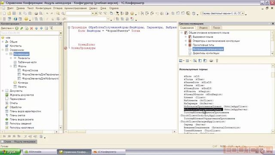Collapse the Формы node in the tree
This screenshot has height=155, width=275.
pyautogui.click(x=11, y=66)
